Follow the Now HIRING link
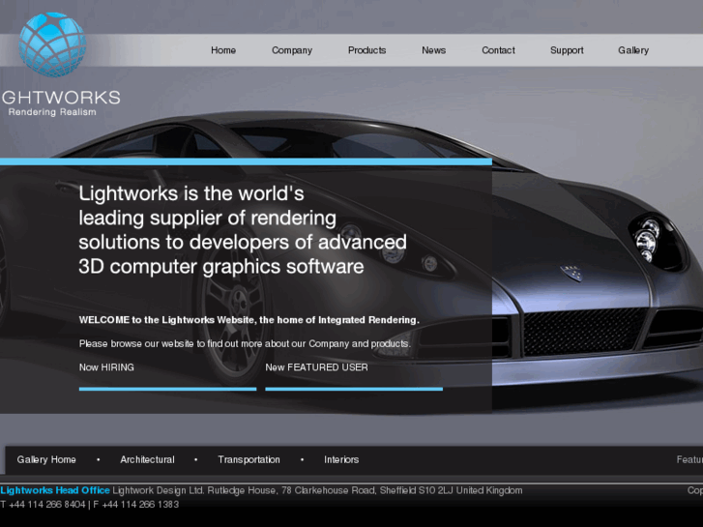This screenshot has height=527, width=703. (106, 367)
